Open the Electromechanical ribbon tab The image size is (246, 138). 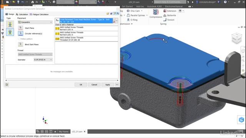pos(174,7)
